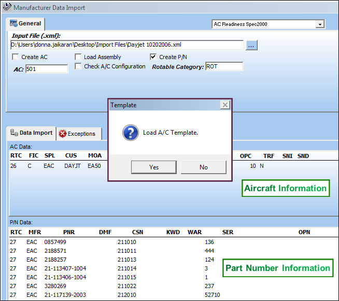Click the DMF column header
Viewport: 339px width, 301px height.
[105, 232]
